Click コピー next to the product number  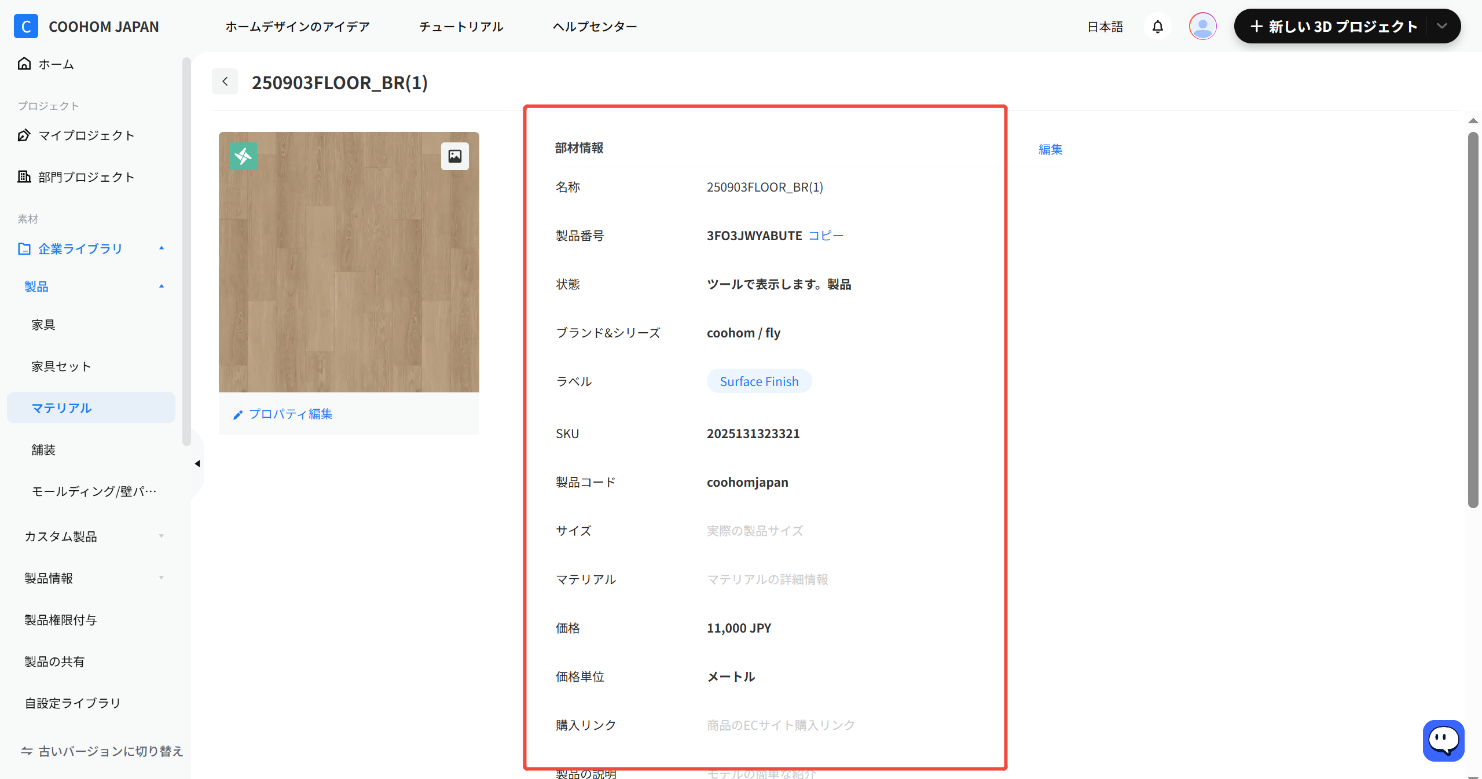[x=826, y=236]
